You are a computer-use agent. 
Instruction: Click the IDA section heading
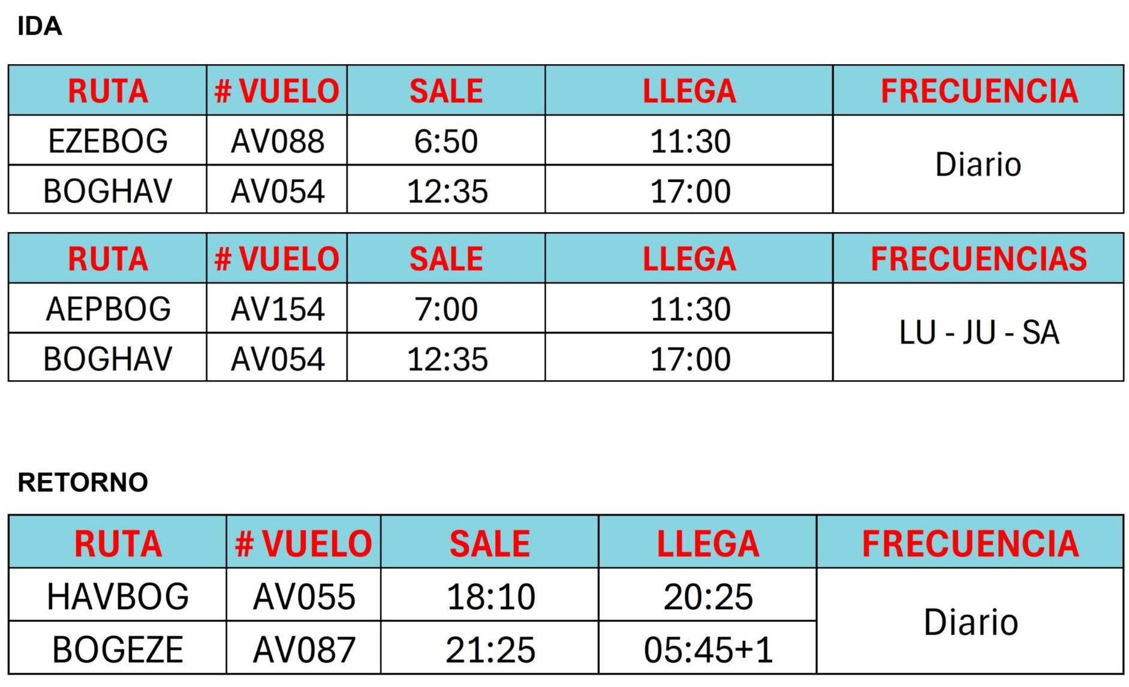click(x=40, y=26)
